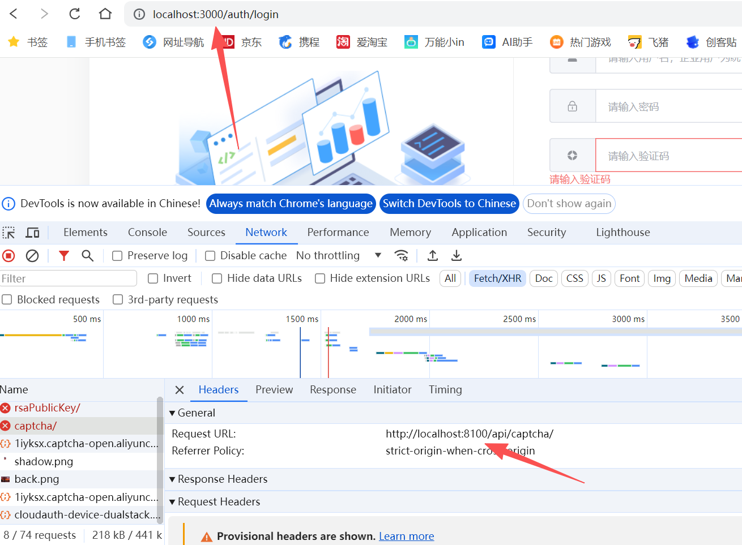The width and height of the screenshot is (742, 545).
Task: Stop recording network log
Action: tap(8, 256)
